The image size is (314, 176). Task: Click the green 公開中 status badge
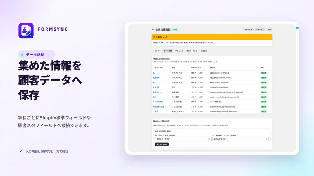click(175, 30)
